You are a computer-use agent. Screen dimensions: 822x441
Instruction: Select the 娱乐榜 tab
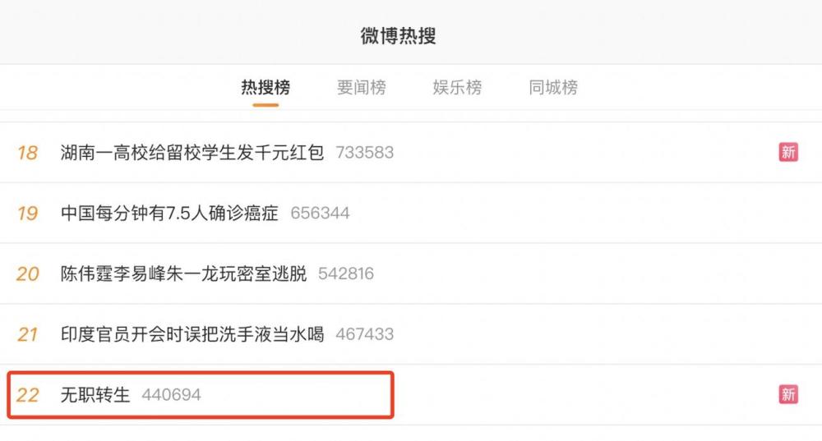457,87
